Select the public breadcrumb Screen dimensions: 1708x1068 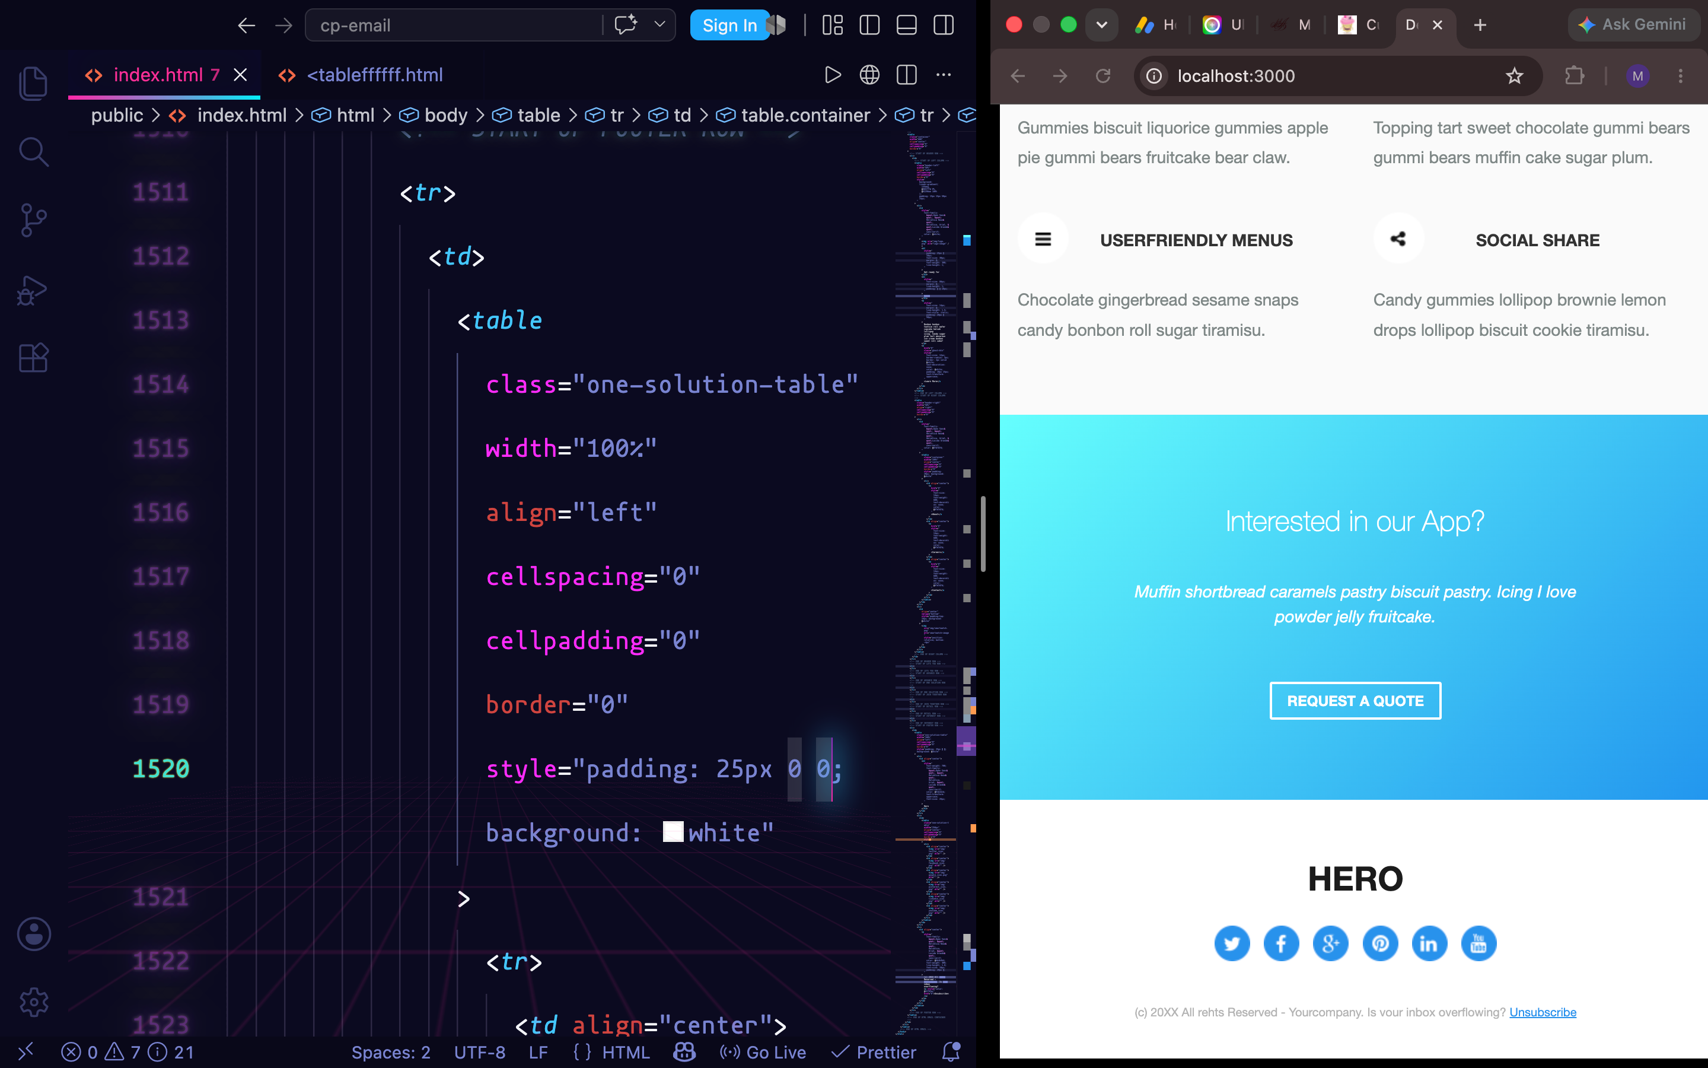coord(116,115)
